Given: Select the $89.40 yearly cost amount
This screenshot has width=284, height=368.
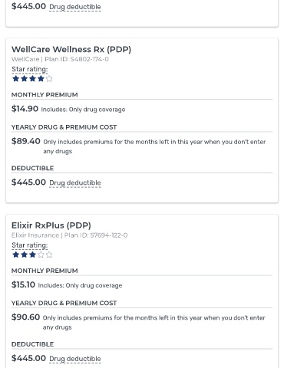Looking at the screenshot, I should (26, 141).
